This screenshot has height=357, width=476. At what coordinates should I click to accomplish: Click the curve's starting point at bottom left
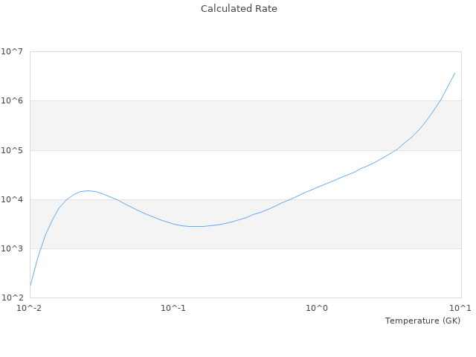(30, 285)
